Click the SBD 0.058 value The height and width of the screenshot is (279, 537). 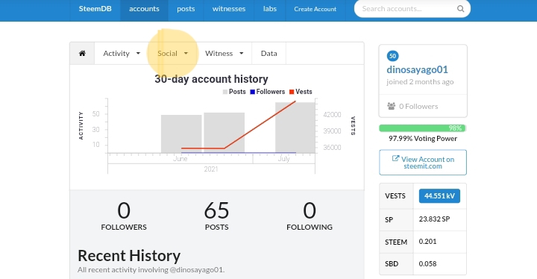(x=428, y=264)
